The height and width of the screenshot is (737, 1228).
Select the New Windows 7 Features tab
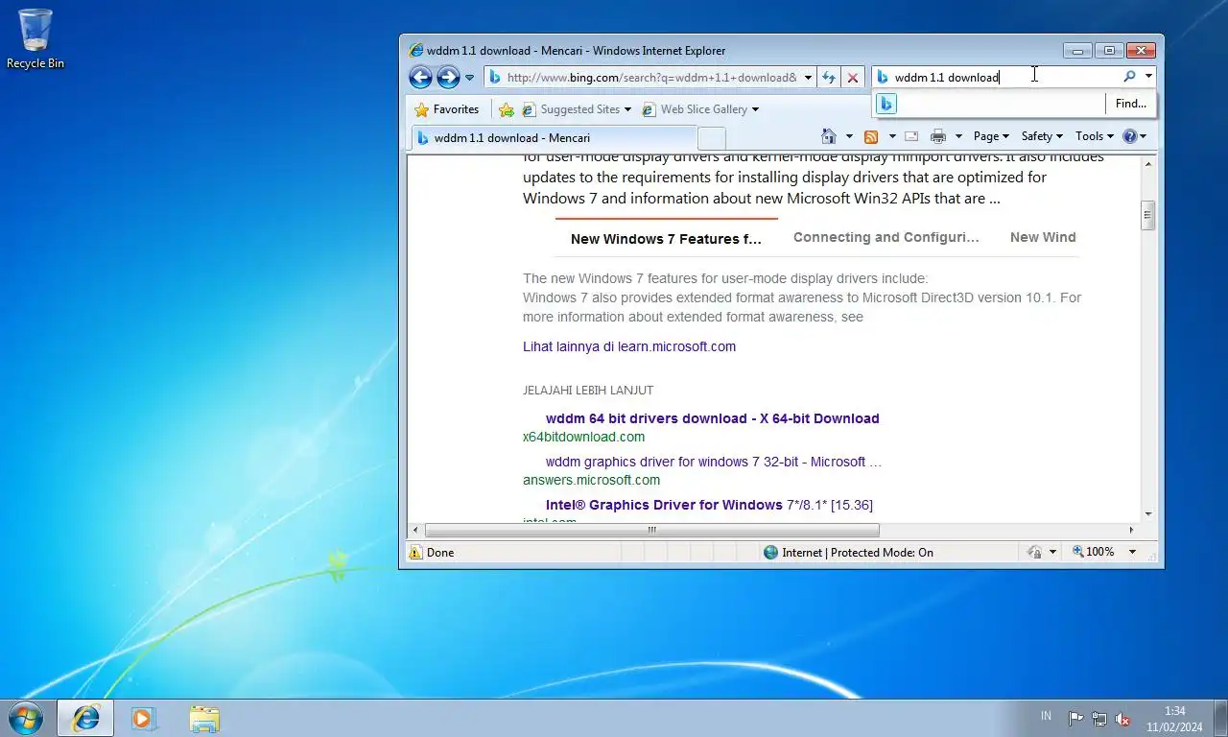pyautogui.click(x=666, y=239)
